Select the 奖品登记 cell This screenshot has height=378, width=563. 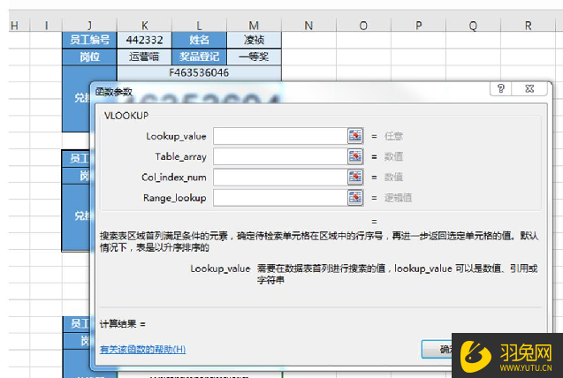tap(199, 57)
